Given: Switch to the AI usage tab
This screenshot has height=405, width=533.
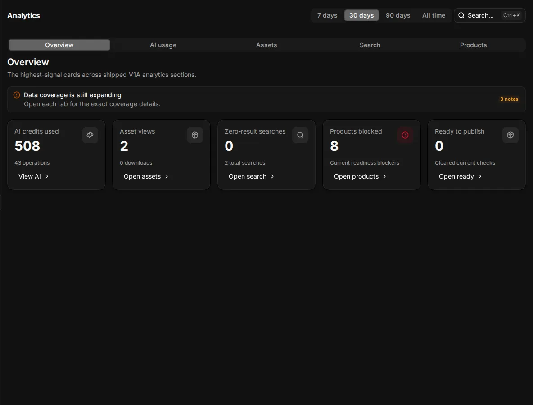Looking at the screenshot, I should pos(163,45).
